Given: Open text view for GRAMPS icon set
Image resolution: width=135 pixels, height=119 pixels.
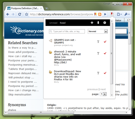Looking at the screenshot, I should pyautogui.click(x=98, y=42).
